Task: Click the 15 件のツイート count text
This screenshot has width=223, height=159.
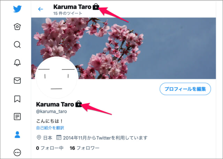Action: 68,13
